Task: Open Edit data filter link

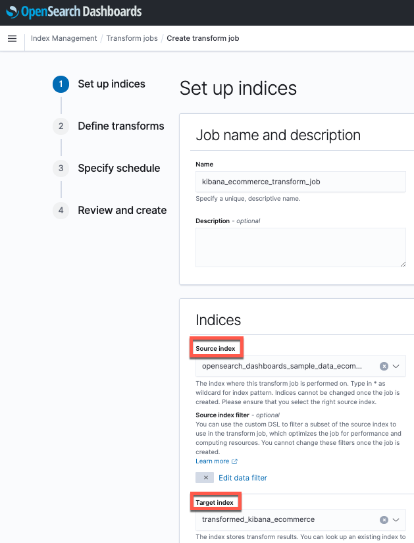Action: 243,478
